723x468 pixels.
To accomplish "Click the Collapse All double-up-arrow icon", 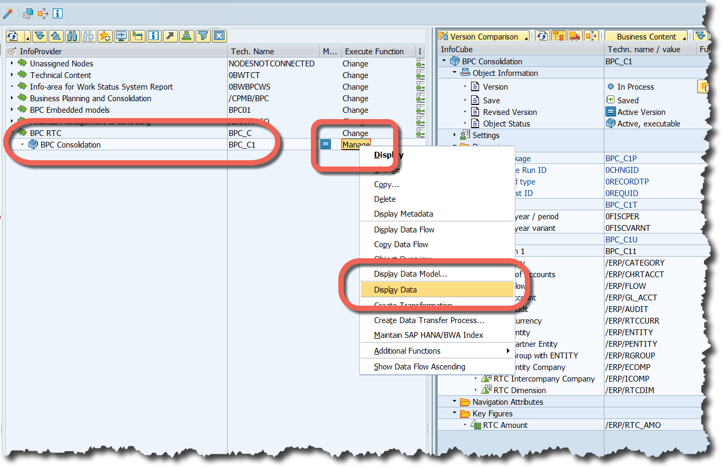I will [56, 36].
